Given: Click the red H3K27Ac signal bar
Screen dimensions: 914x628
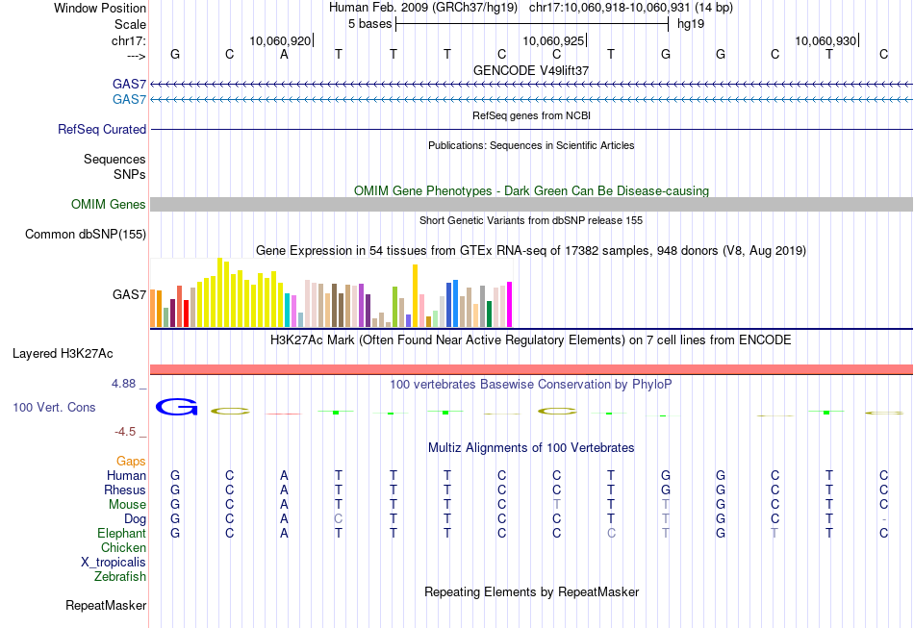Looking at the screenshot, I should [531, 369].
